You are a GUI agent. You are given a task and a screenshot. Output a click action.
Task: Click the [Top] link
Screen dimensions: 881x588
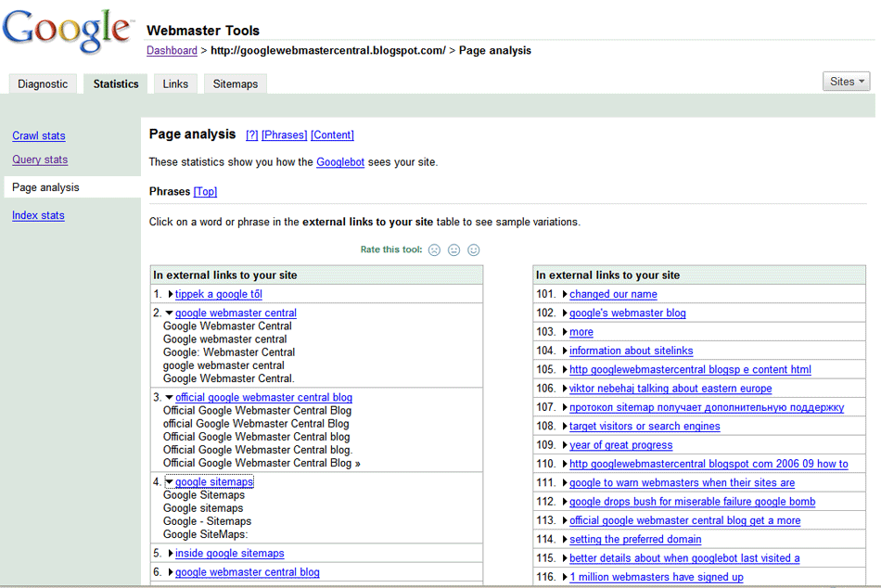pyautogui.click(x=205, y=192)
